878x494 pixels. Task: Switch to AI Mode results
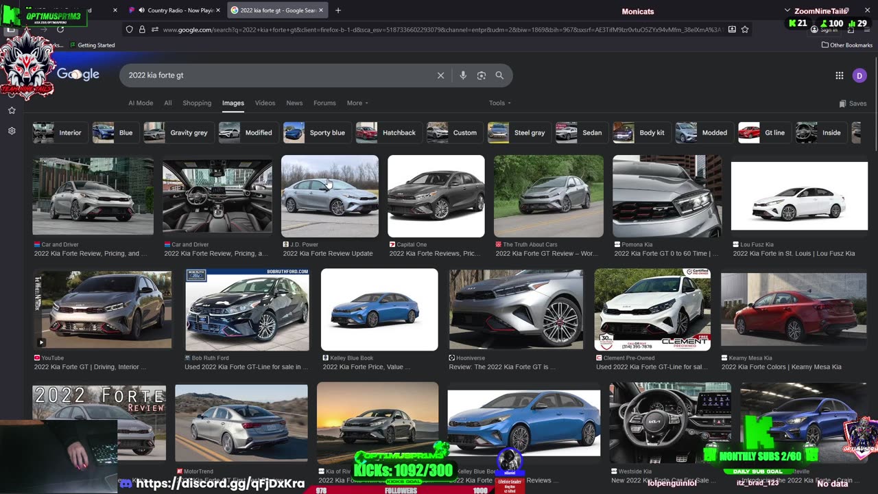pos(141,103)
